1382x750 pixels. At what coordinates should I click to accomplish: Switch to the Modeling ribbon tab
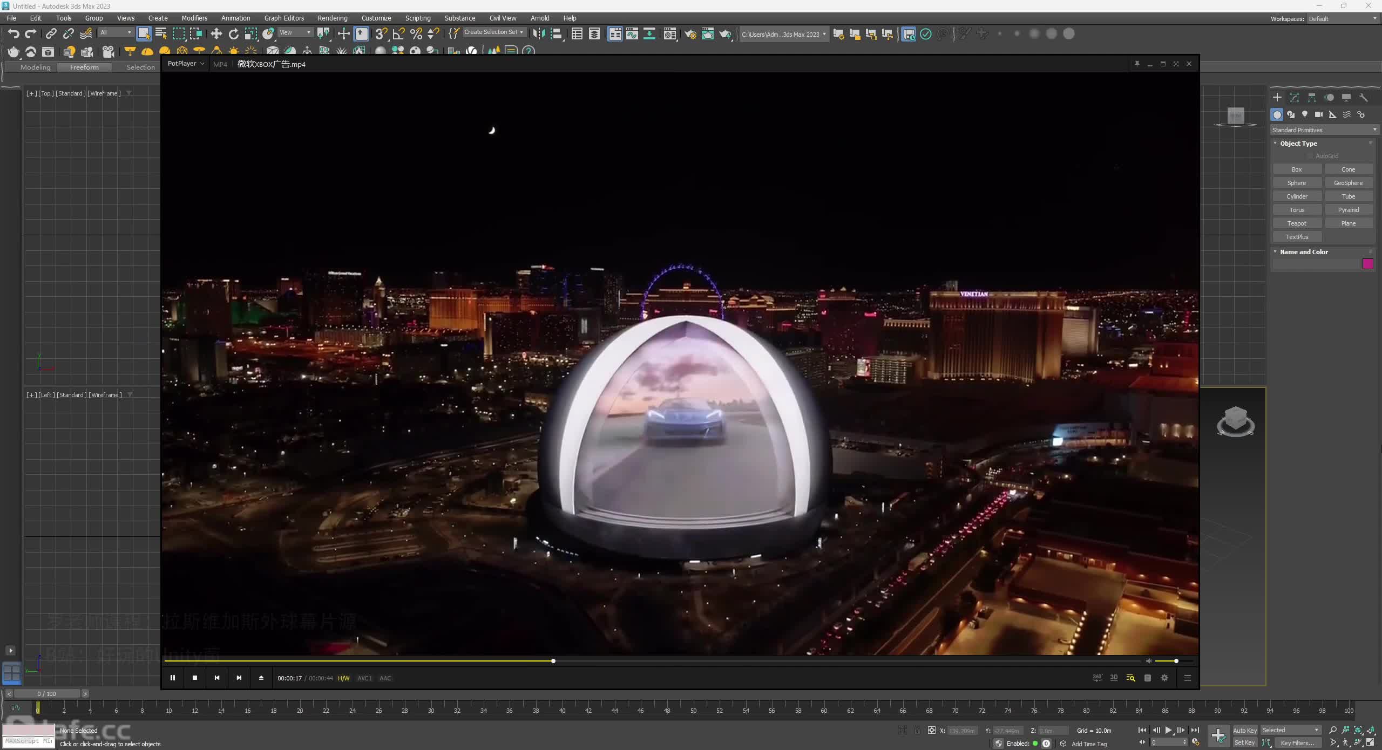36,67
